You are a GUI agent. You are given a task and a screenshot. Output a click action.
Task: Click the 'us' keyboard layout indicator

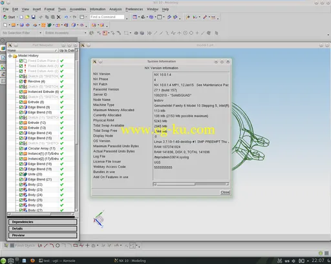tap(287, 261)
